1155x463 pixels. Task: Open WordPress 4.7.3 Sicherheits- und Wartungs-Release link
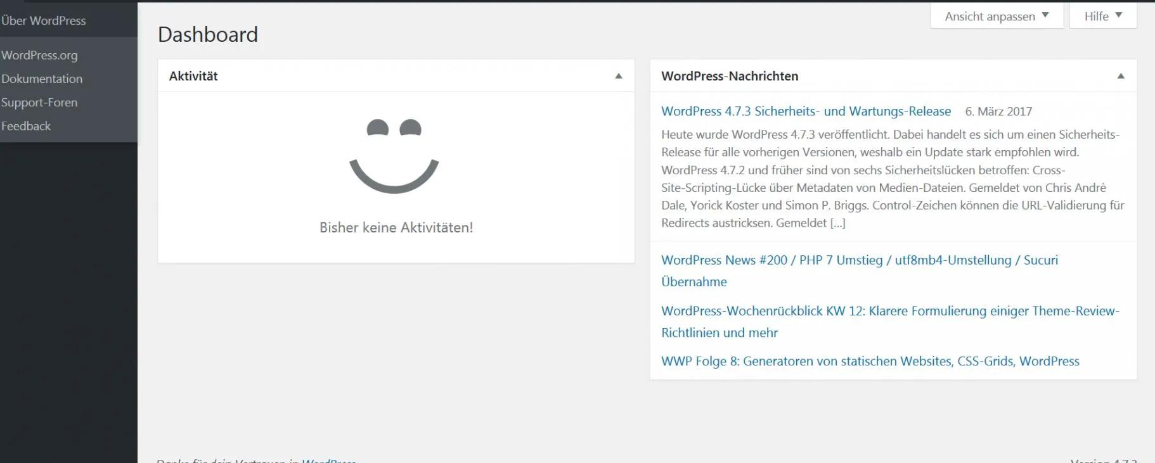806,111
